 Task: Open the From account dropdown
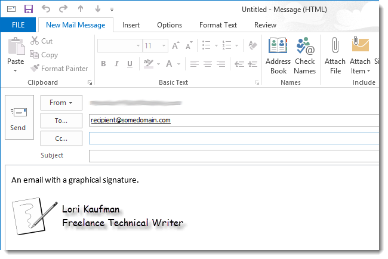[61, 103]
